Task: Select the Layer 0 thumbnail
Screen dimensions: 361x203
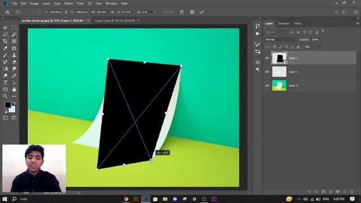Action: coord(279,85)
